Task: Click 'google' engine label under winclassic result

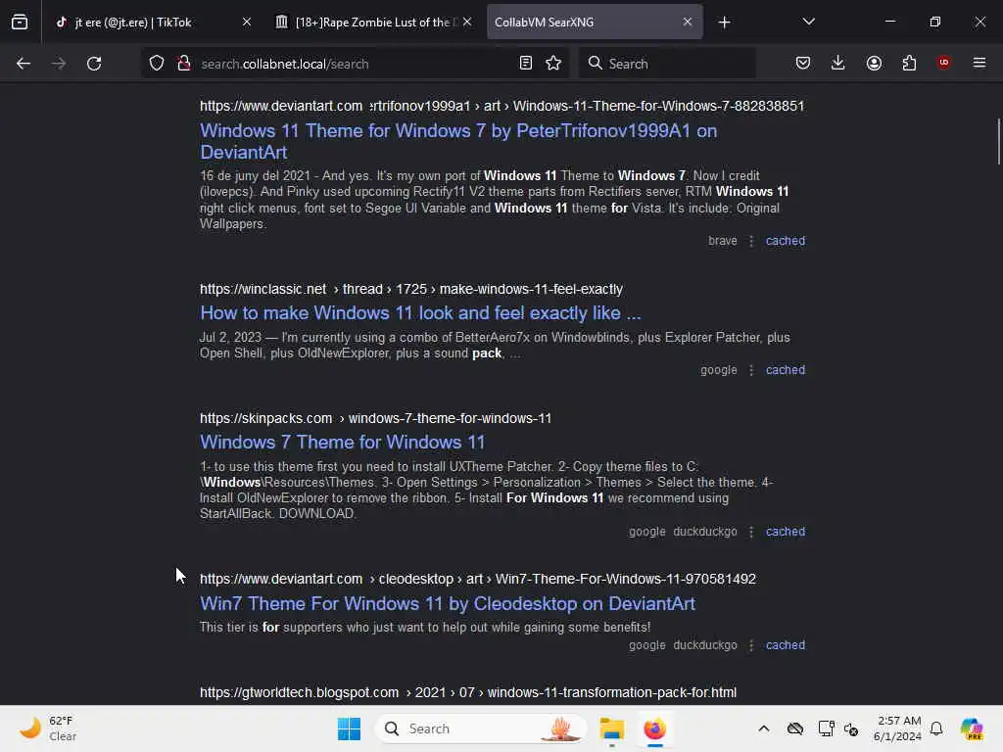Action: (718, 369)
